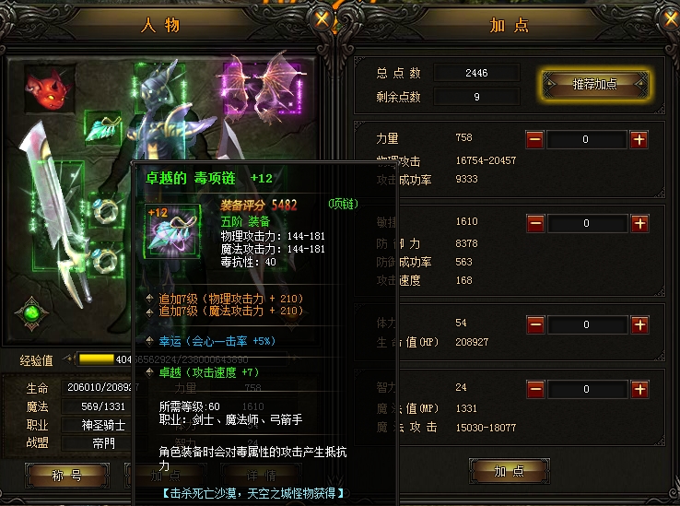Select the upper ring equipment slot
The width and height of the screenshot is (680, 506).
click(x=106, y=211)
